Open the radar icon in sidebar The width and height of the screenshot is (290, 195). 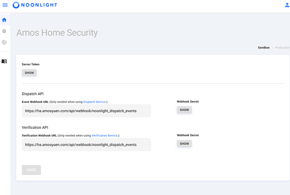tap(4, 42)
